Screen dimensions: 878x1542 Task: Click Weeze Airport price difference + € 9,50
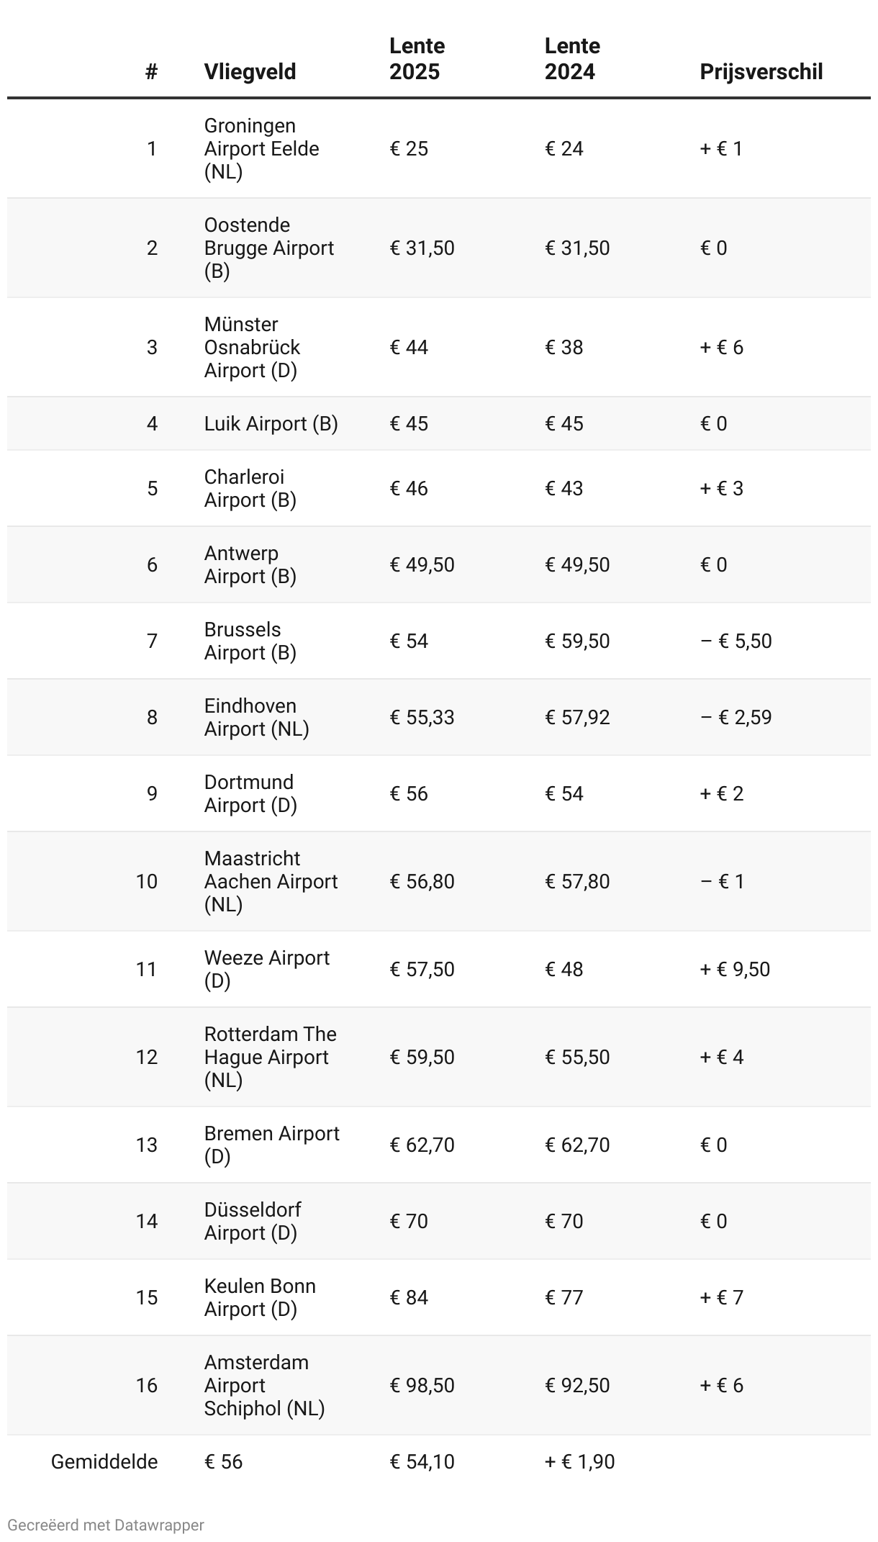(735, 969)
